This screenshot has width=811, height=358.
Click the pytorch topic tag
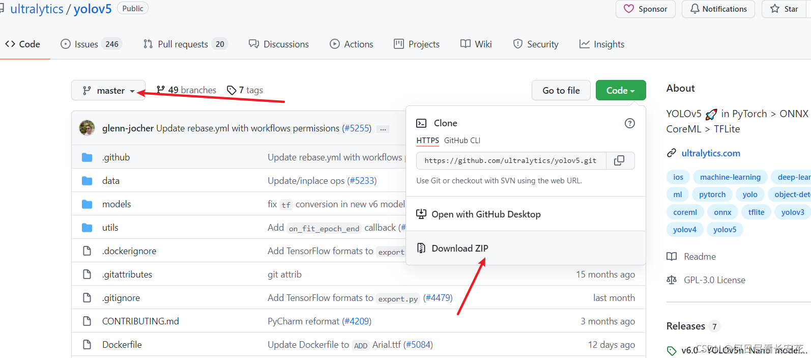[712, 195]
